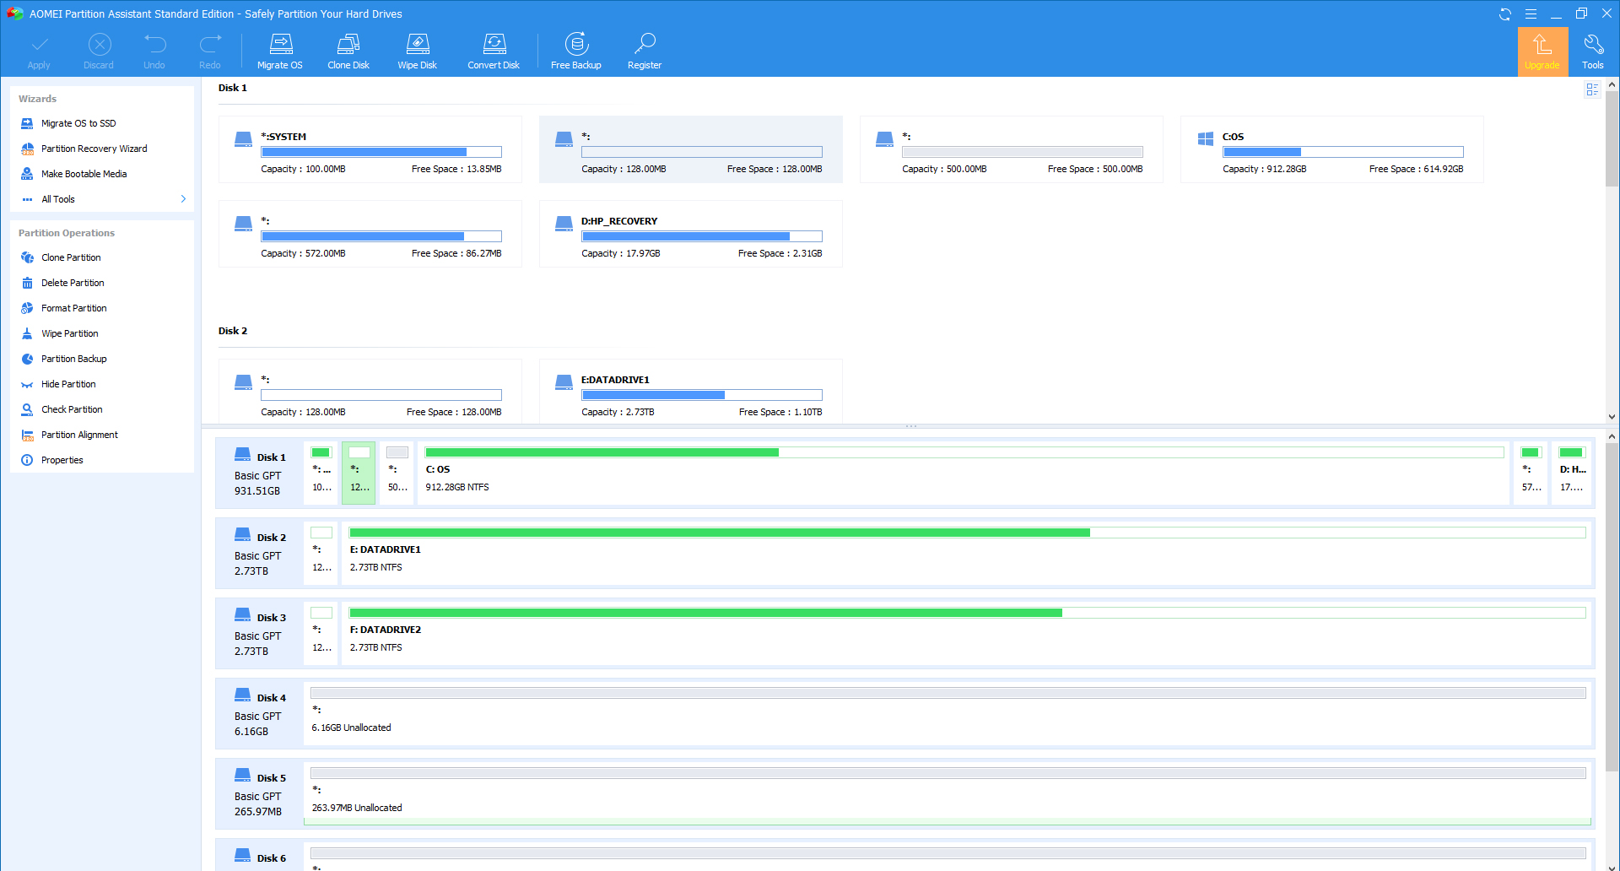Screen dimensions: 1620x871
Task: Select Migrate OS to SSD wizard
Action: [x=101, y=123]
